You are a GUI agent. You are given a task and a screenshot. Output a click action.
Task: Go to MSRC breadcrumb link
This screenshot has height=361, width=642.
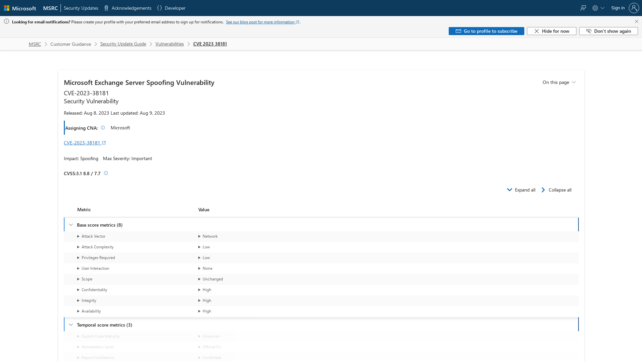(x=35, y=44)
